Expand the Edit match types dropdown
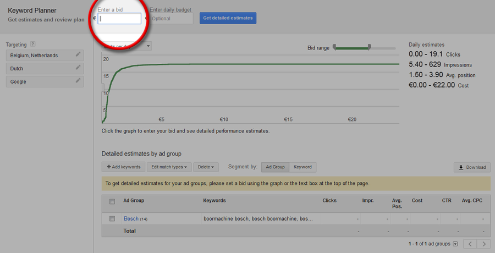495x253 pixels. pyautogui.click(x=169, y=167)
